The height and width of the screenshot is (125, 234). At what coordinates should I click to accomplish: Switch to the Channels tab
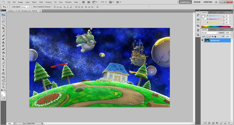coord(213,30)
